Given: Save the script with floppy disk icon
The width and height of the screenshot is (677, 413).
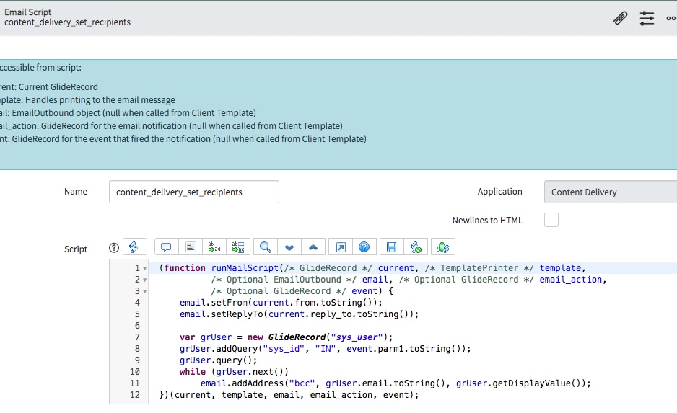Looking at the screenshot, I should (x=392, y=247).
